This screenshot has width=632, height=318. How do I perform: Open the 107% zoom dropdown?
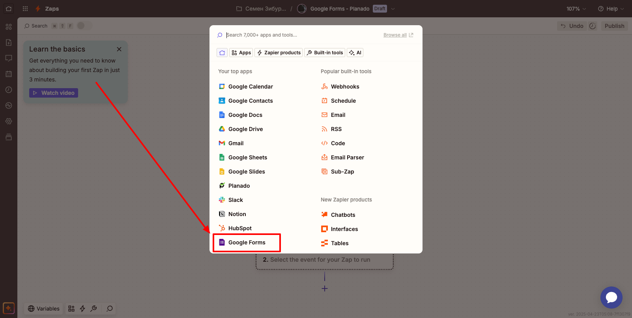tap(576, 9)
